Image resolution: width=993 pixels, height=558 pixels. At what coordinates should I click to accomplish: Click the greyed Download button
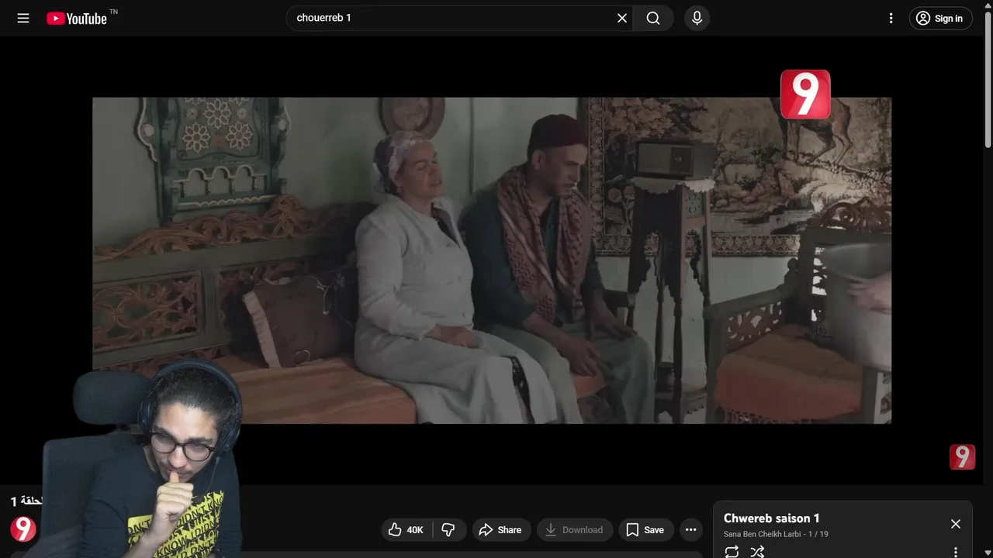coord(574,530)
